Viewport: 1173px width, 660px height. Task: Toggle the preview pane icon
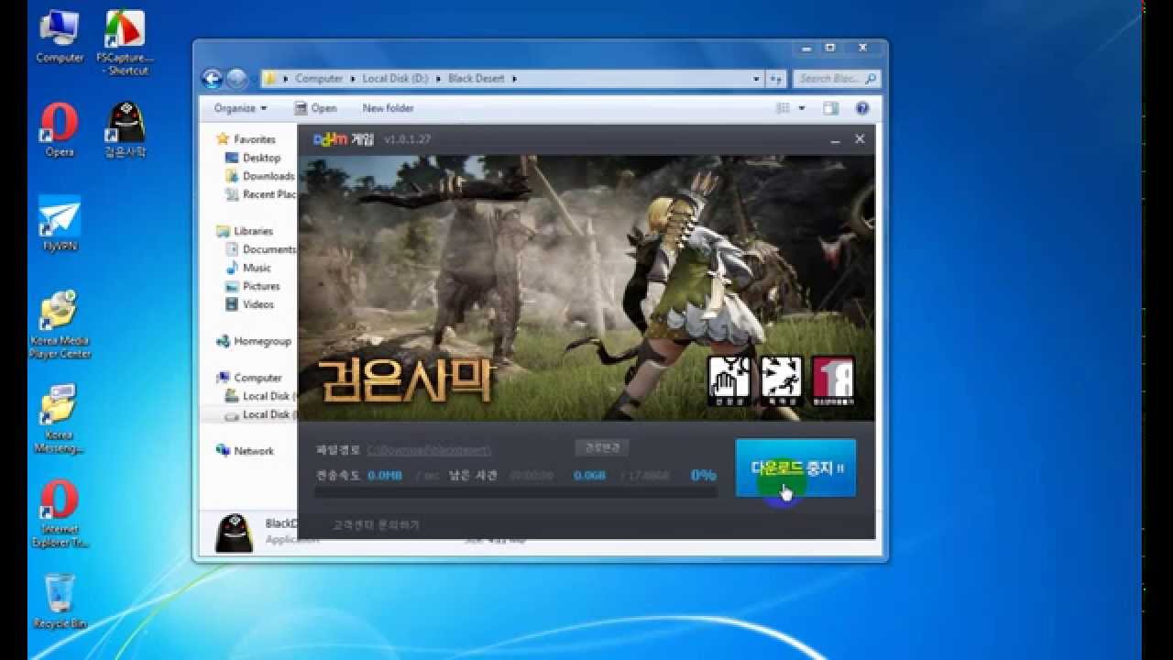[x=830, y=108]
